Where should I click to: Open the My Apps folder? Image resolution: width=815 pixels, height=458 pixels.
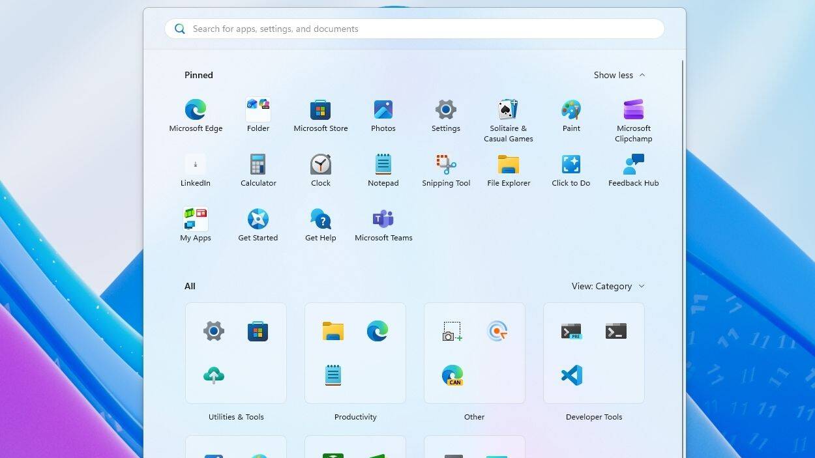(x=196, y=225)
